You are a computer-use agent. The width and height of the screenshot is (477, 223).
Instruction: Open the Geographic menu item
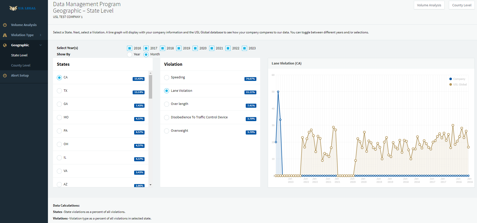click(x=24, y=45)
